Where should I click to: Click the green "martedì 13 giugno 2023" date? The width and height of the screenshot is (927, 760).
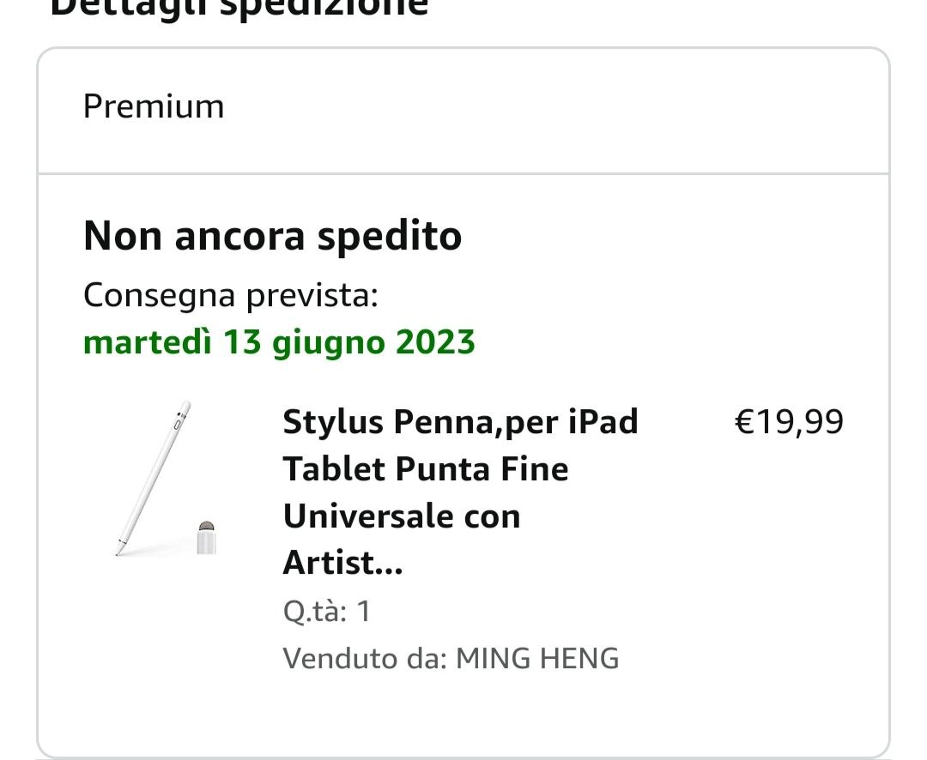click(279, 342)
